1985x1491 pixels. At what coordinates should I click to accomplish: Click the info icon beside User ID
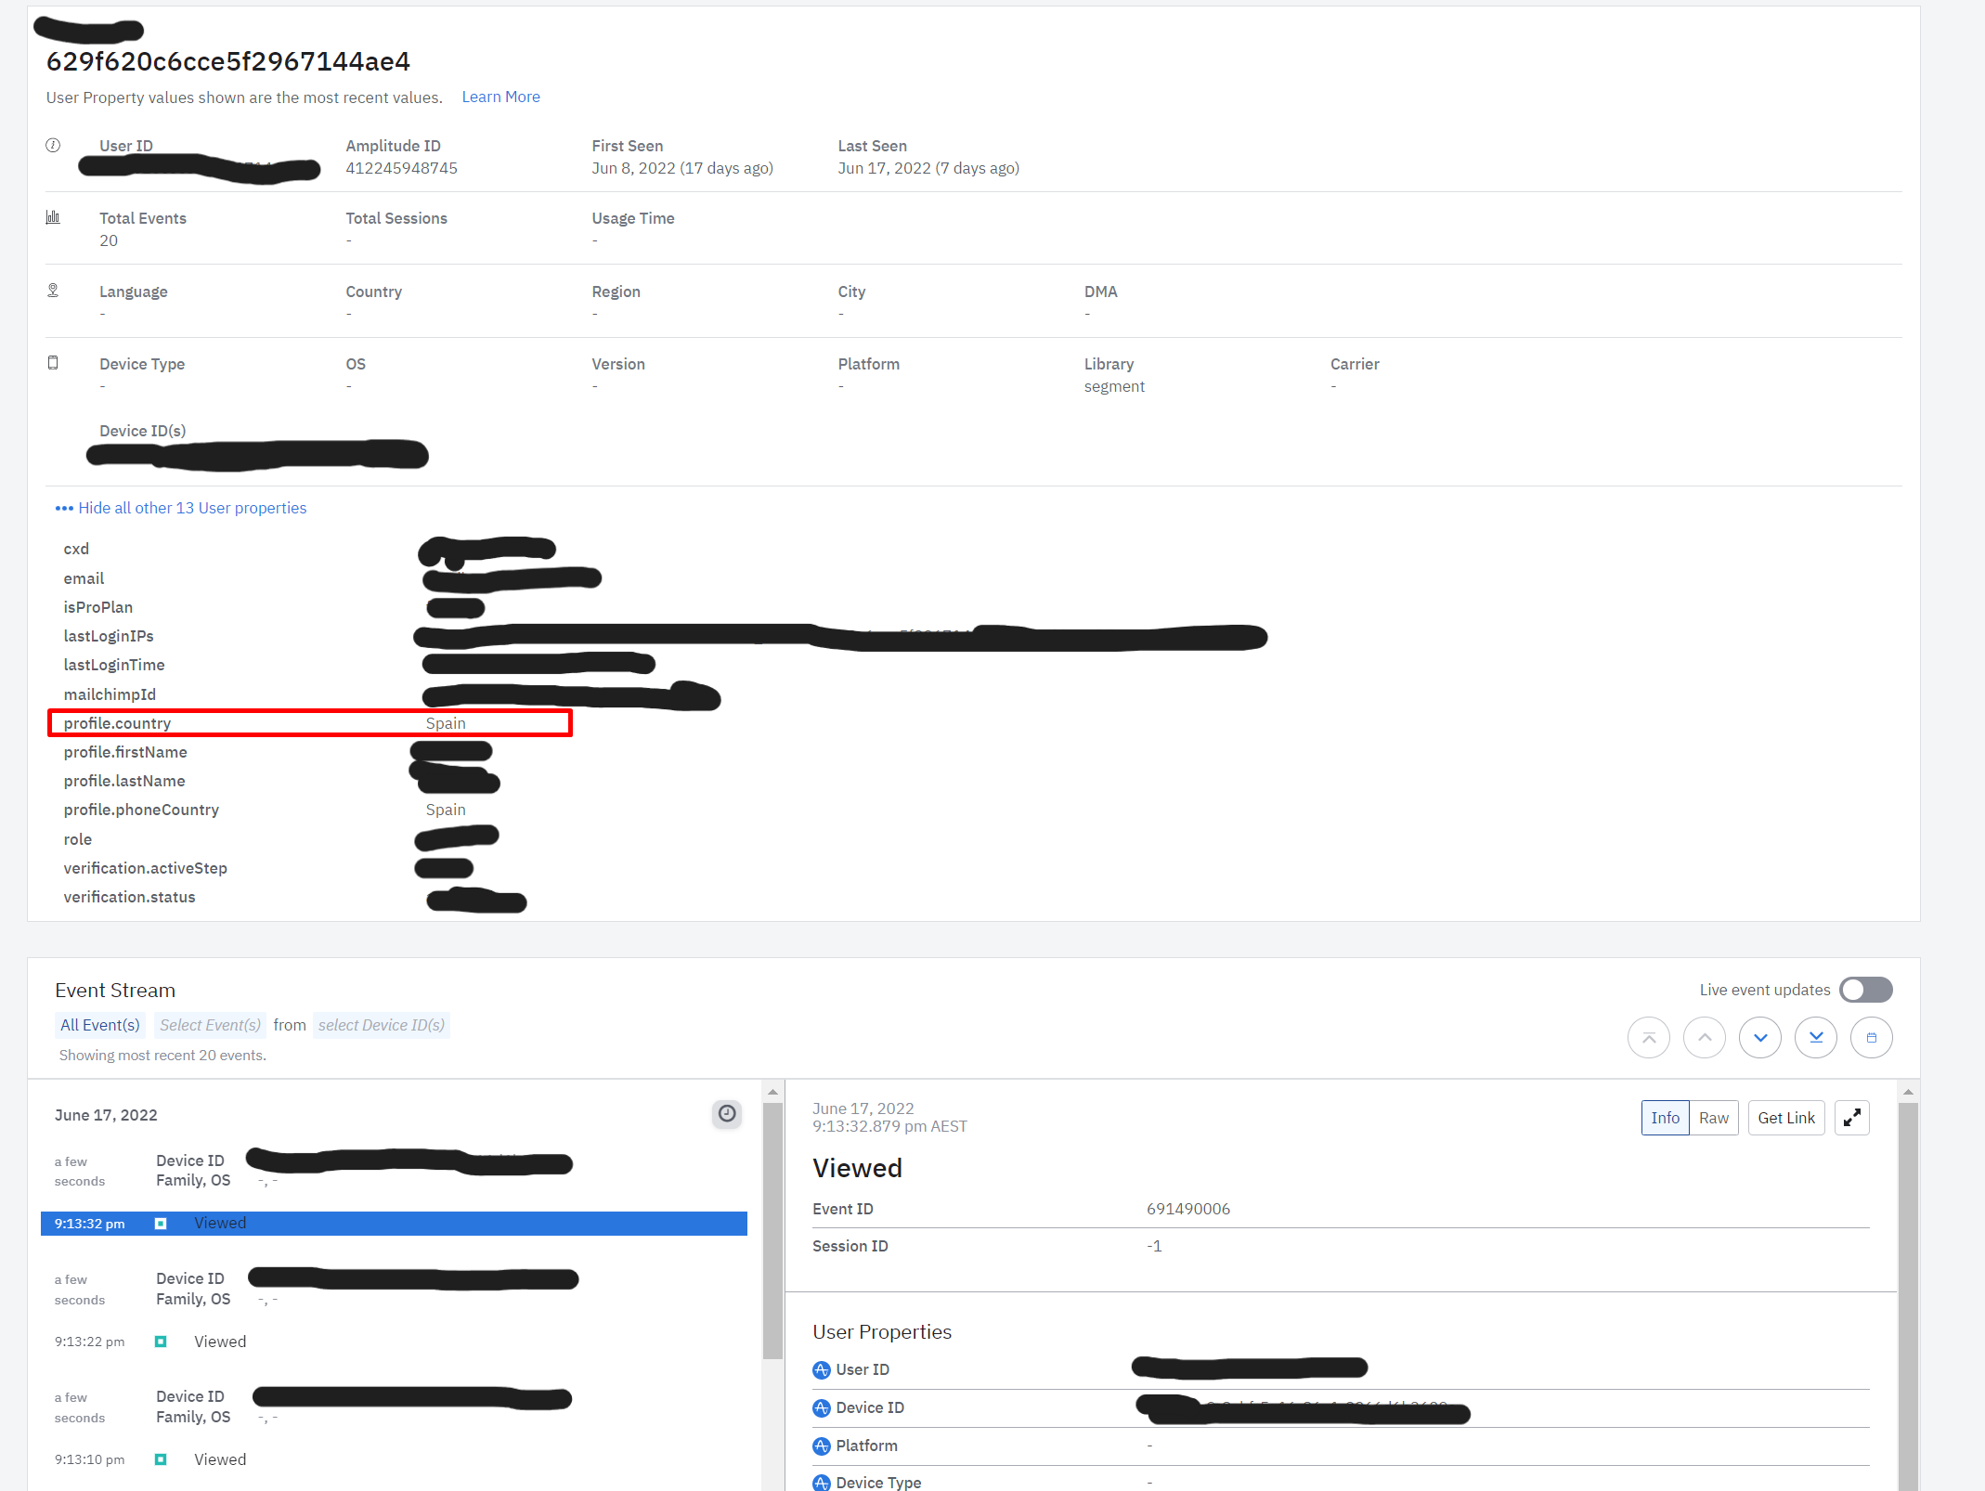coord(53,145)
